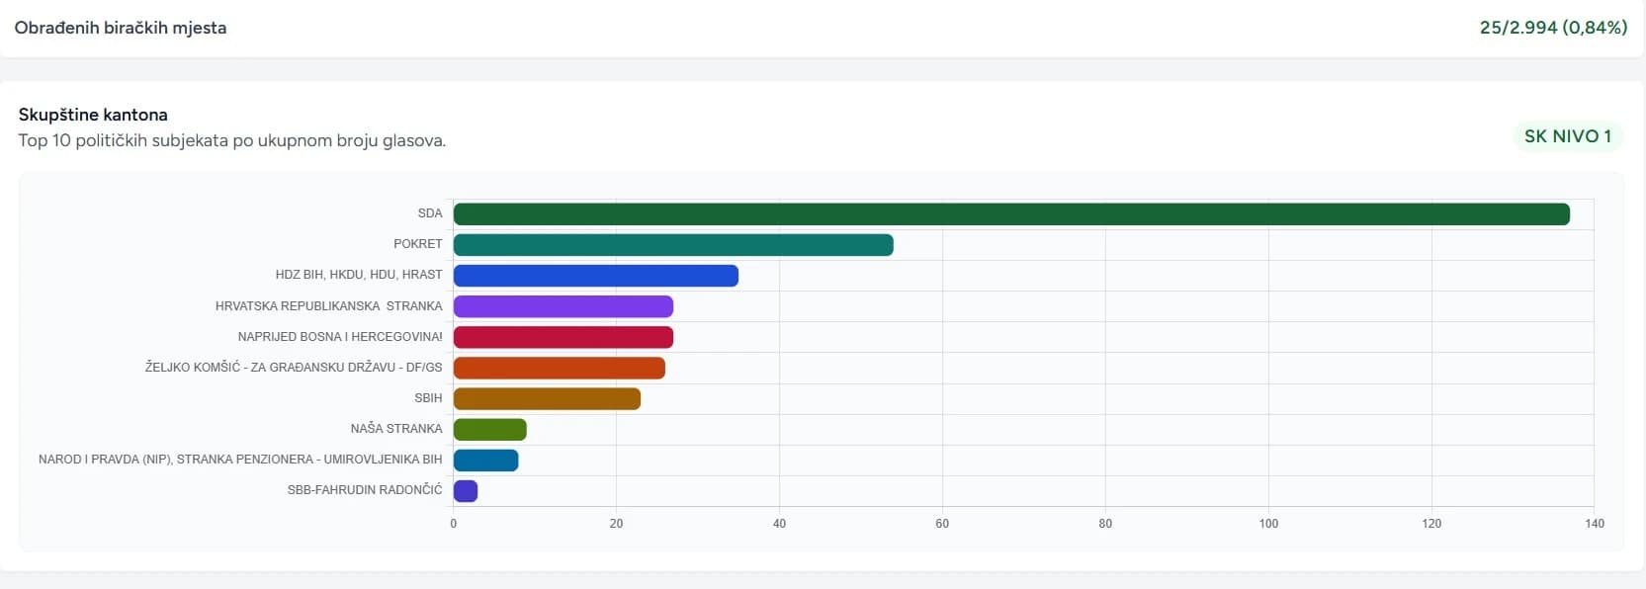The width and height of the screenshot is (1646, 589).
Task: Select the SBIH brown bar
Action: pyautogui.click(x=547, y=398)
